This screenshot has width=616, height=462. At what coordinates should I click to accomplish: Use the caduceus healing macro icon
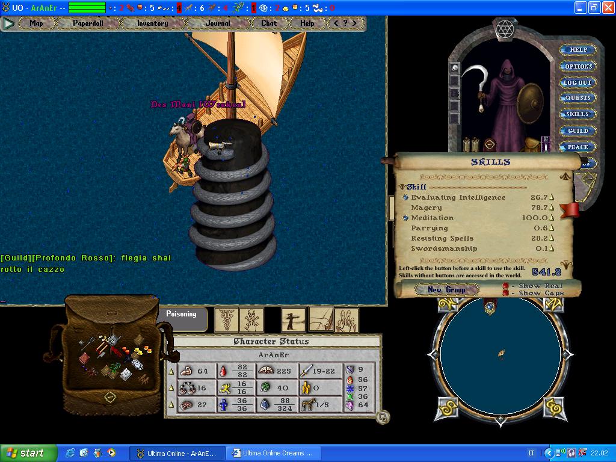point(226,319)
